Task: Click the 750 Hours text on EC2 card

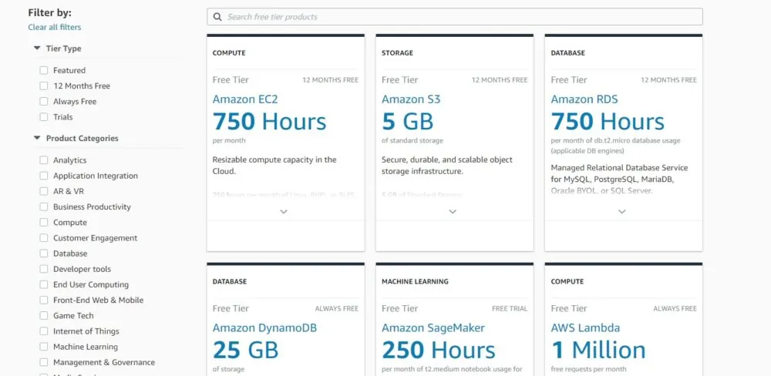Action: (269, 122)
